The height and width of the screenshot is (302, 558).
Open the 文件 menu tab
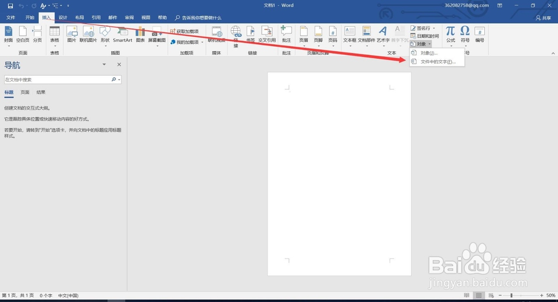pyautogui.click(x=11, y=17)
